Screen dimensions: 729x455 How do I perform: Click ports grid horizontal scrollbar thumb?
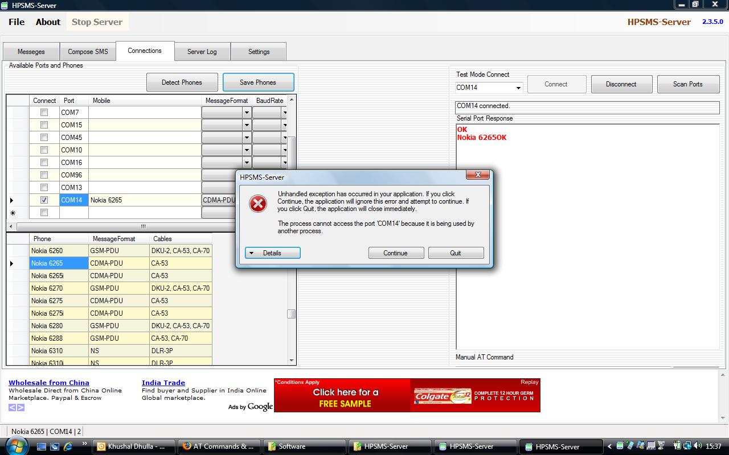click(144, 226)
